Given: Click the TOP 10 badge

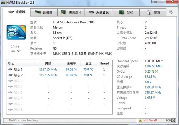Looking at the screenshot, I should coord(170,120).
